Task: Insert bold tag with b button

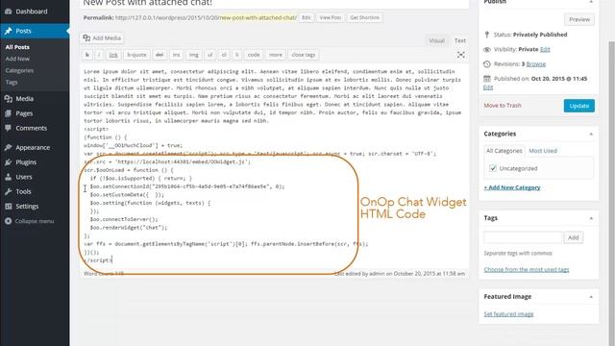Action: pos(87,55)
